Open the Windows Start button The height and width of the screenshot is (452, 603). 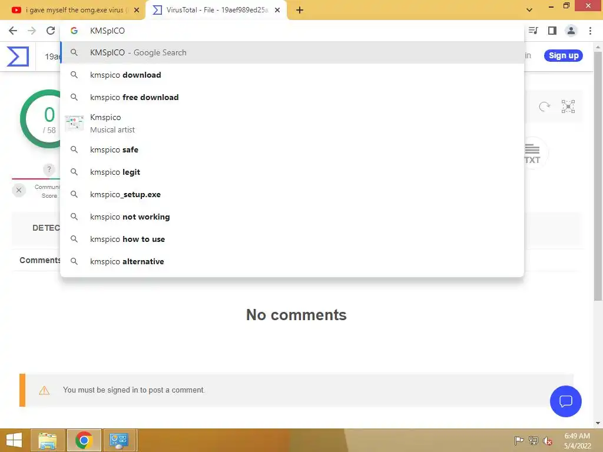click(14, 440)
